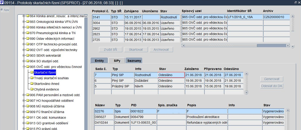Click the Archivovat button

click(161, 49)
